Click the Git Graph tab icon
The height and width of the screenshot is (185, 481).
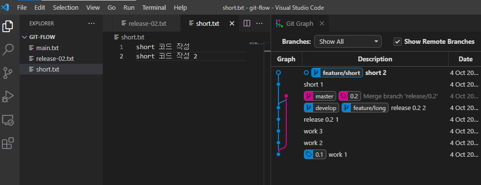(x=279, y=23)
